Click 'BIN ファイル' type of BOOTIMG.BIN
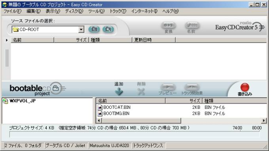 coord(215,114)
